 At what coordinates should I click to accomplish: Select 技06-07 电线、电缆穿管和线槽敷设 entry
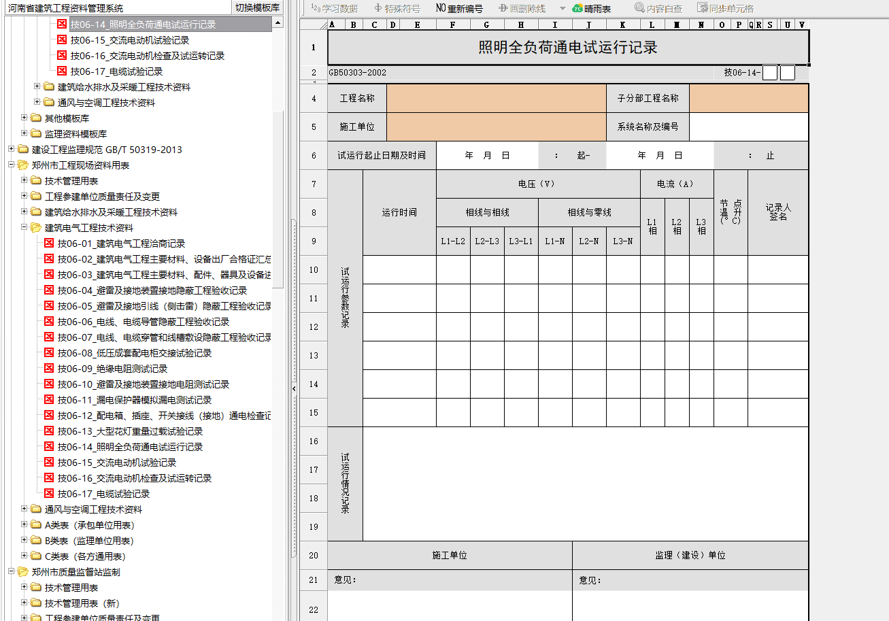tap(165, 337)
